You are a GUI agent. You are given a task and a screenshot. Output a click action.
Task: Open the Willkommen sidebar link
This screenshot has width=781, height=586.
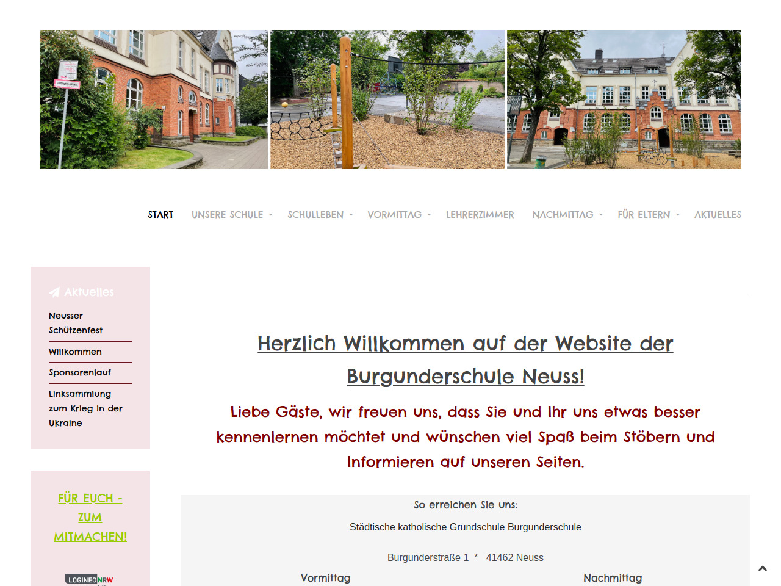pos(75,352)
